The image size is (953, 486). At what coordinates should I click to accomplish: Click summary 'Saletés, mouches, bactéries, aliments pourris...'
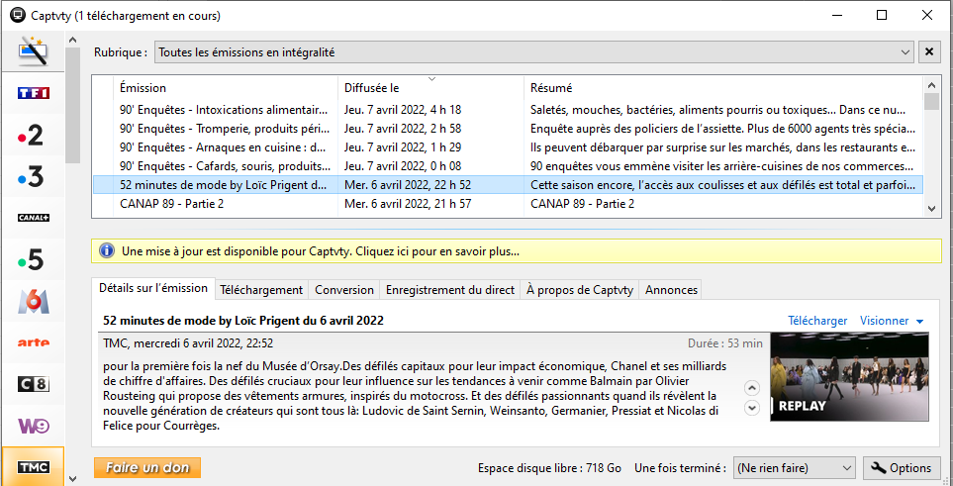click(717, 110)
